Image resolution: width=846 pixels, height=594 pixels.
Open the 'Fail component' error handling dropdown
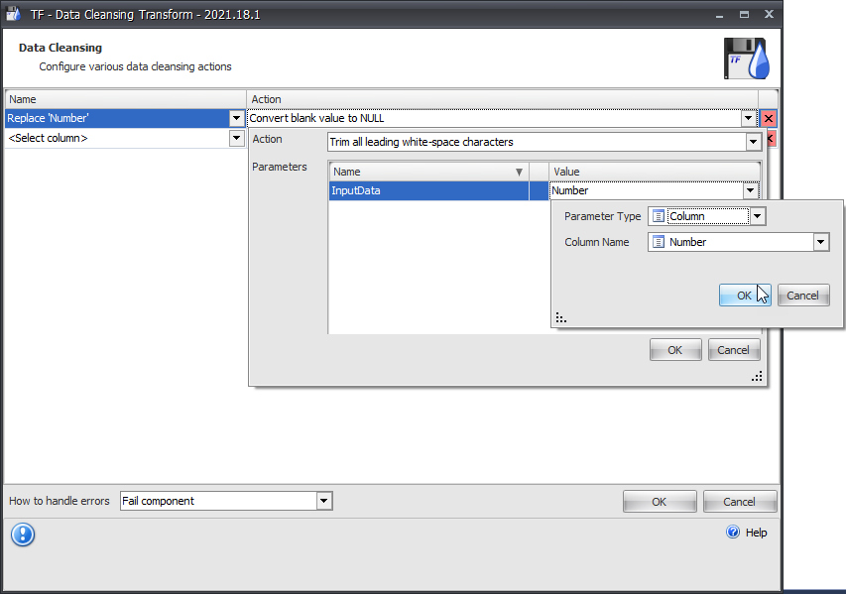324,501
